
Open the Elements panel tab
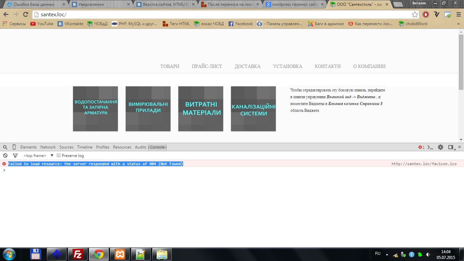click(28, 147)
